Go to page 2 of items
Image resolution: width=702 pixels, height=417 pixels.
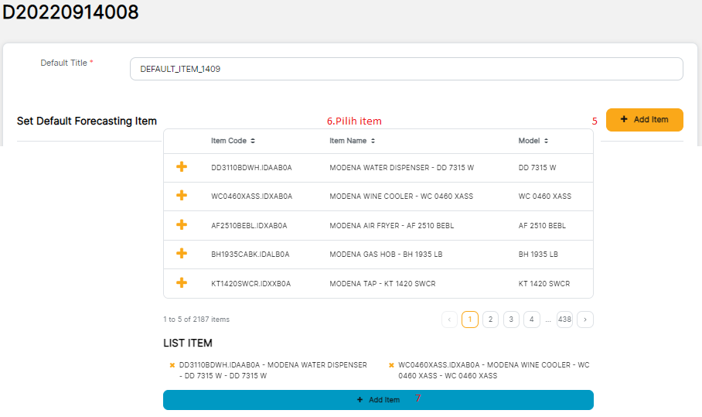point(490,320)
